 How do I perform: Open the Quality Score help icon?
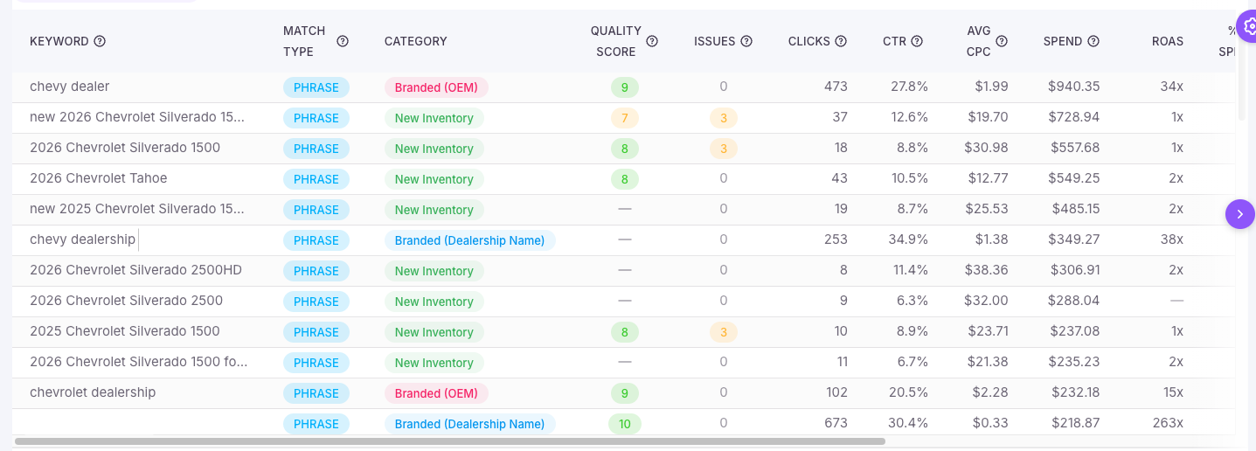pos(652,41)
